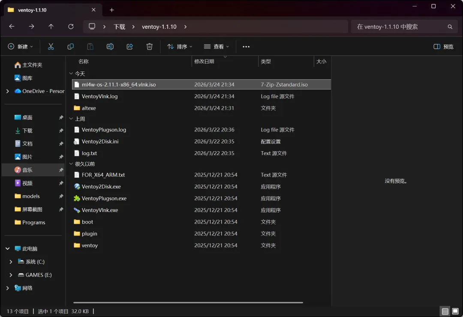Expand the GAMES (E:) drive
The width and height of the screenshot is (463, 317).
tap(11, 275)
